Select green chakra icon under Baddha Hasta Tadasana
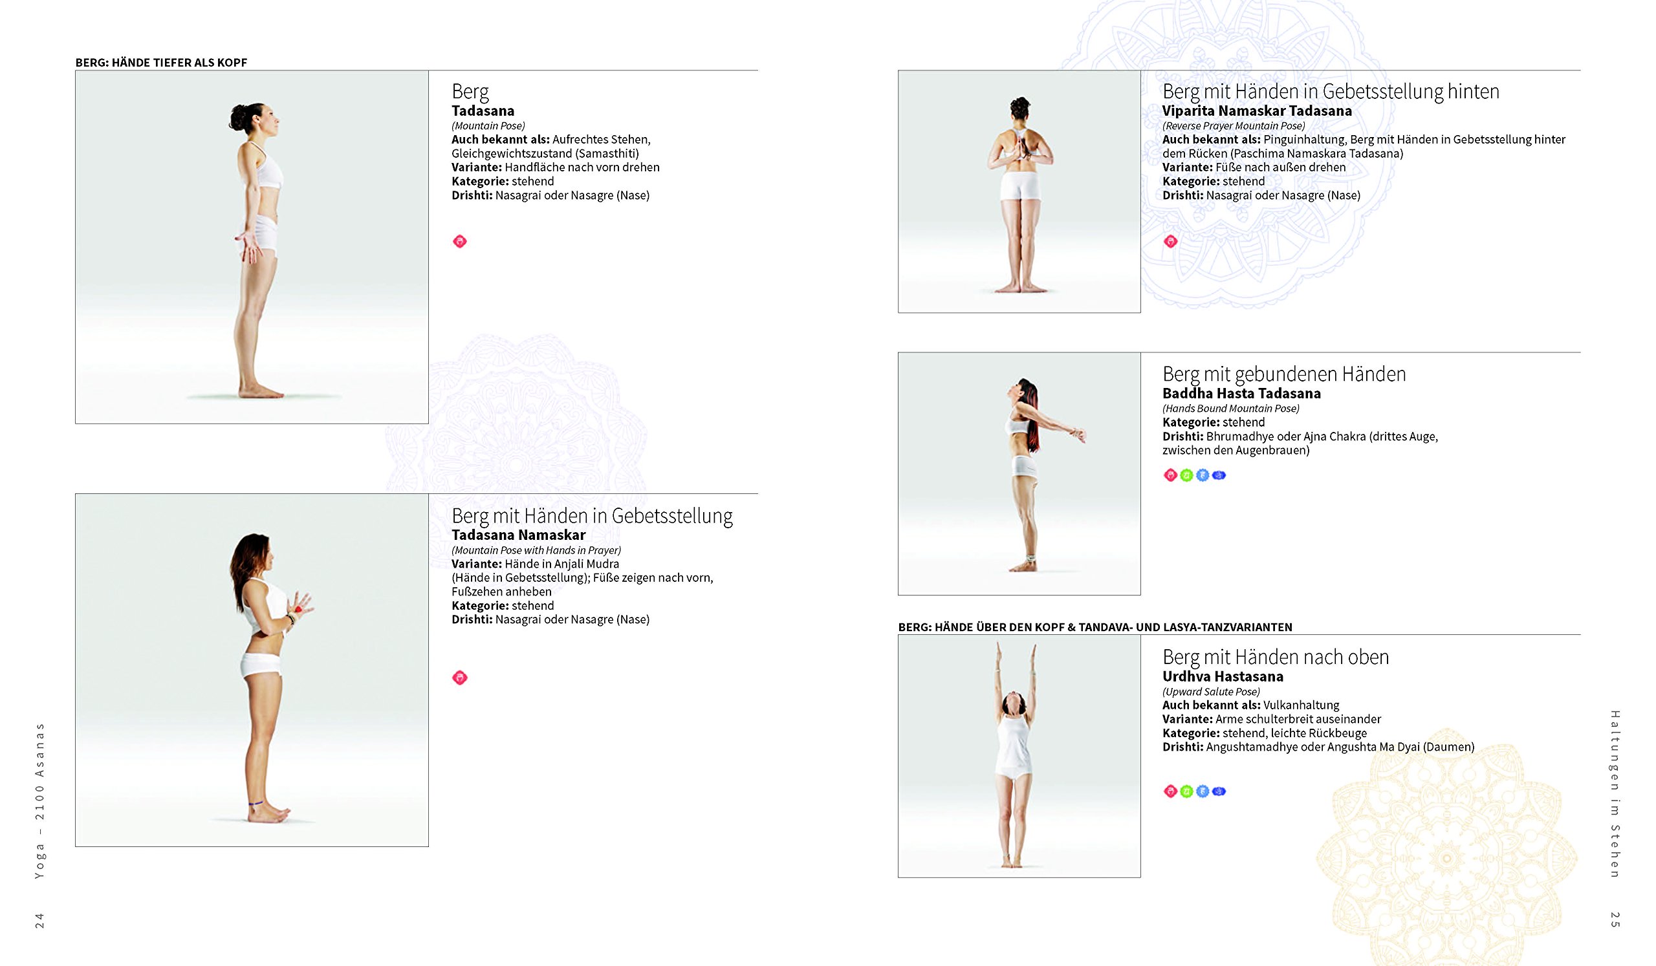Viewport: 1656px width, 966px height. click(x=1186, y=475)
